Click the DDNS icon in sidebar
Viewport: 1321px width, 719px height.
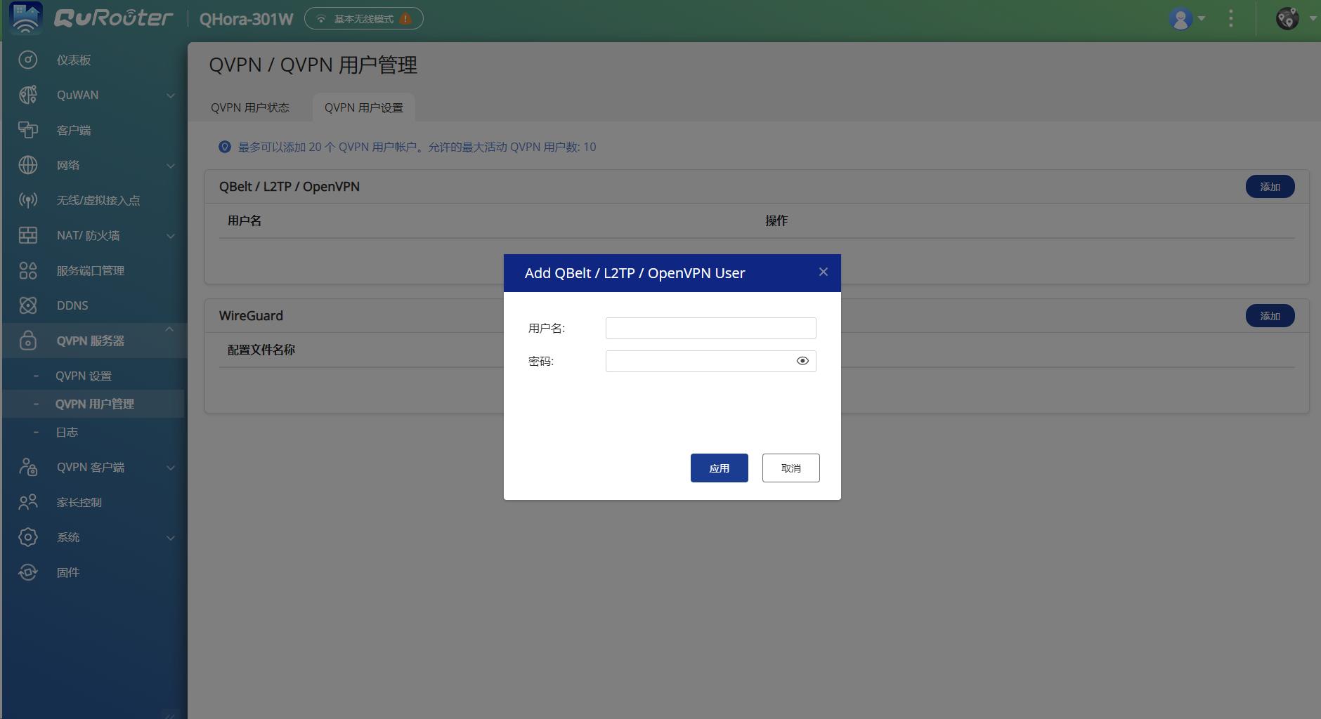[27, 305]
